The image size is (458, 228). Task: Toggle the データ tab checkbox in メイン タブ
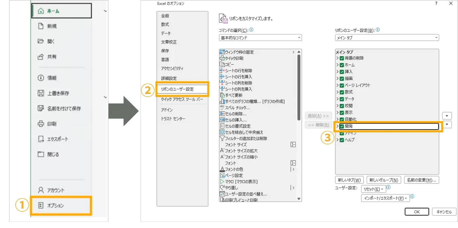coord(342,99)
